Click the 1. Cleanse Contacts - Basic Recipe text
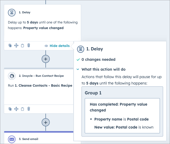Viewport: 170px width, 144px height. [44, 86]
